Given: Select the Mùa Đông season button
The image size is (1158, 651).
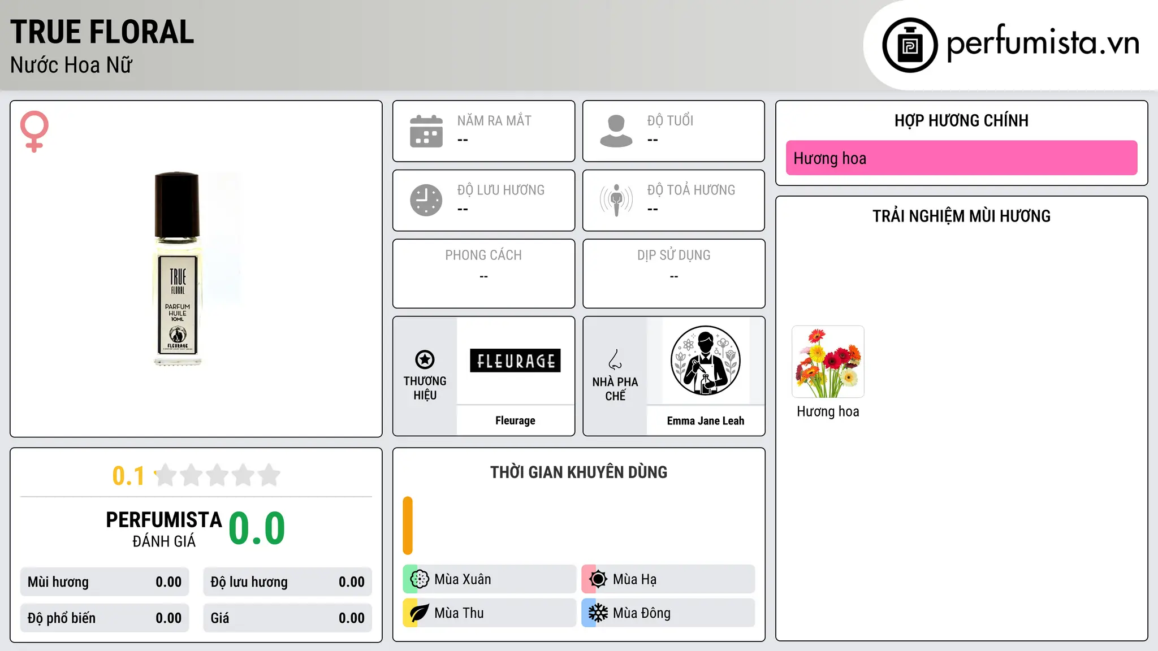Looking at the screenshot, I should 668,613.
